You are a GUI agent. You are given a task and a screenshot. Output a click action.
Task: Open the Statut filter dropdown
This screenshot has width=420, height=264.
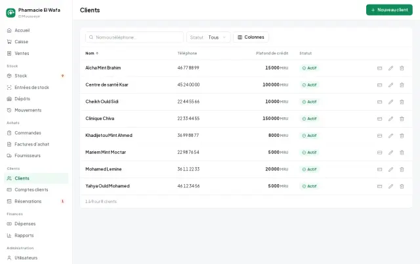click(x=209, y=37)
